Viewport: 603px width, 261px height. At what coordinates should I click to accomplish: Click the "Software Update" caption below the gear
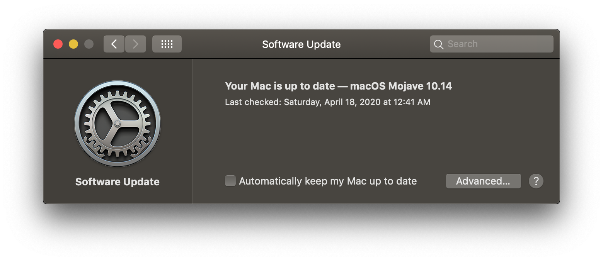click(x=118, y=182)
